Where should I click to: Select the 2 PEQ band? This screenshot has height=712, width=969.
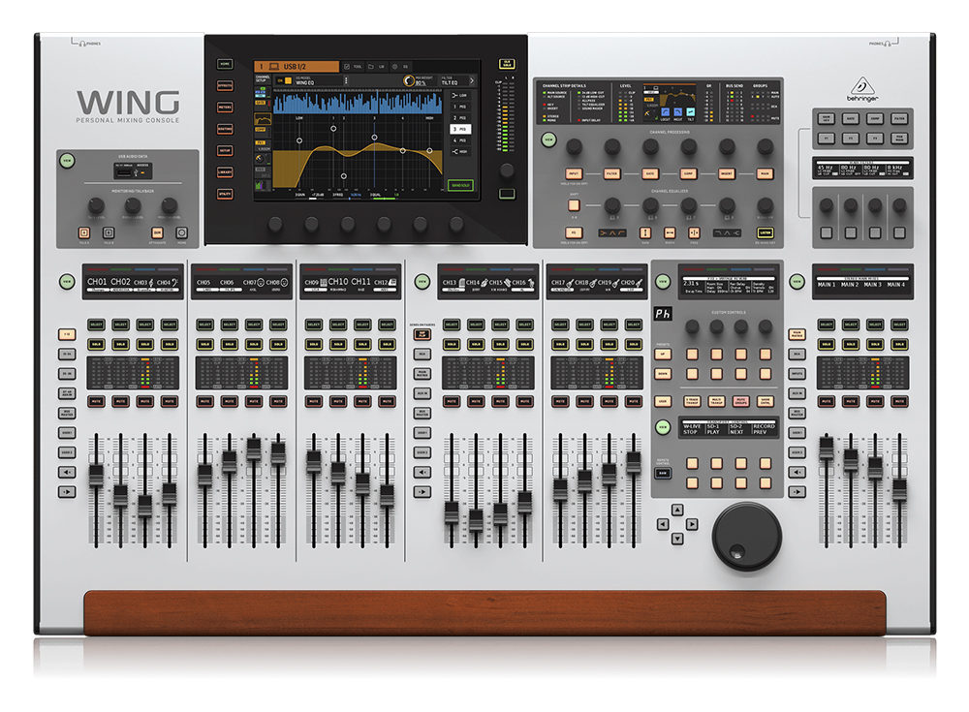click(459, 117)
